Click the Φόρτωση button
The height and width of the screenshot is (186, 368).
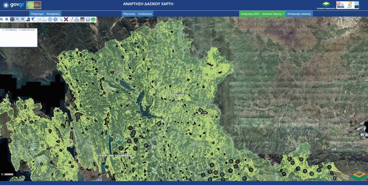pos(129,13)
